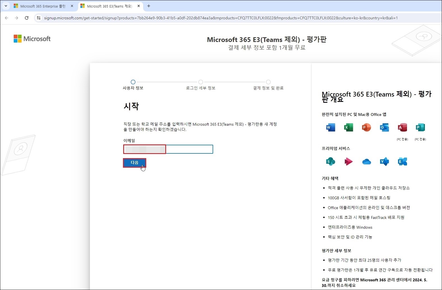Close the Microsoft 365 Enterprise tab
442x290 pixels.
(x=72, y=6)
